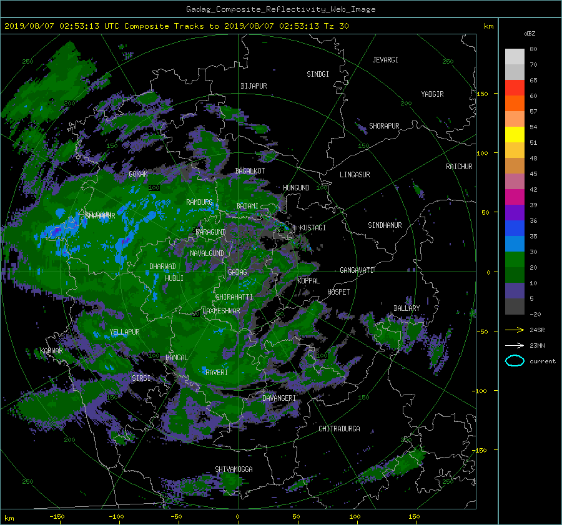
Task: Click the BAGALKOT city label
Action: tap(250, 171)
